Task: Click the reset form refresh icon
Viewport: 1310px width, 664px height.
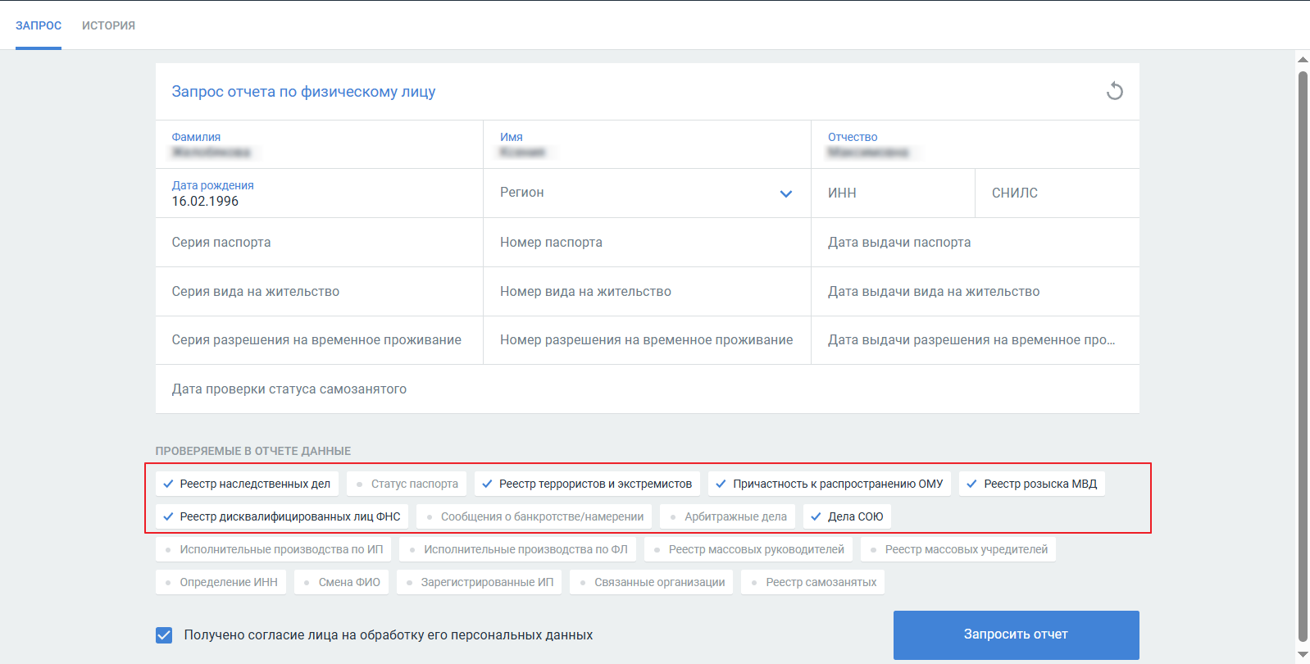Action: point(1114,91)
